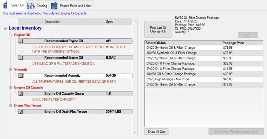Select 10W30 Synthetic Oil & Filter Change job
Image resolution: width=267 pixels, height=139 pixels.
[x=204, y=53]
